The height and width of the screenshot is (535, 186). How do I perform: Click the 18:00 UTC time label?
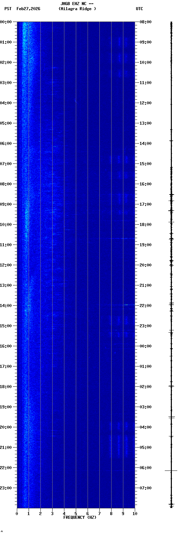146,225
